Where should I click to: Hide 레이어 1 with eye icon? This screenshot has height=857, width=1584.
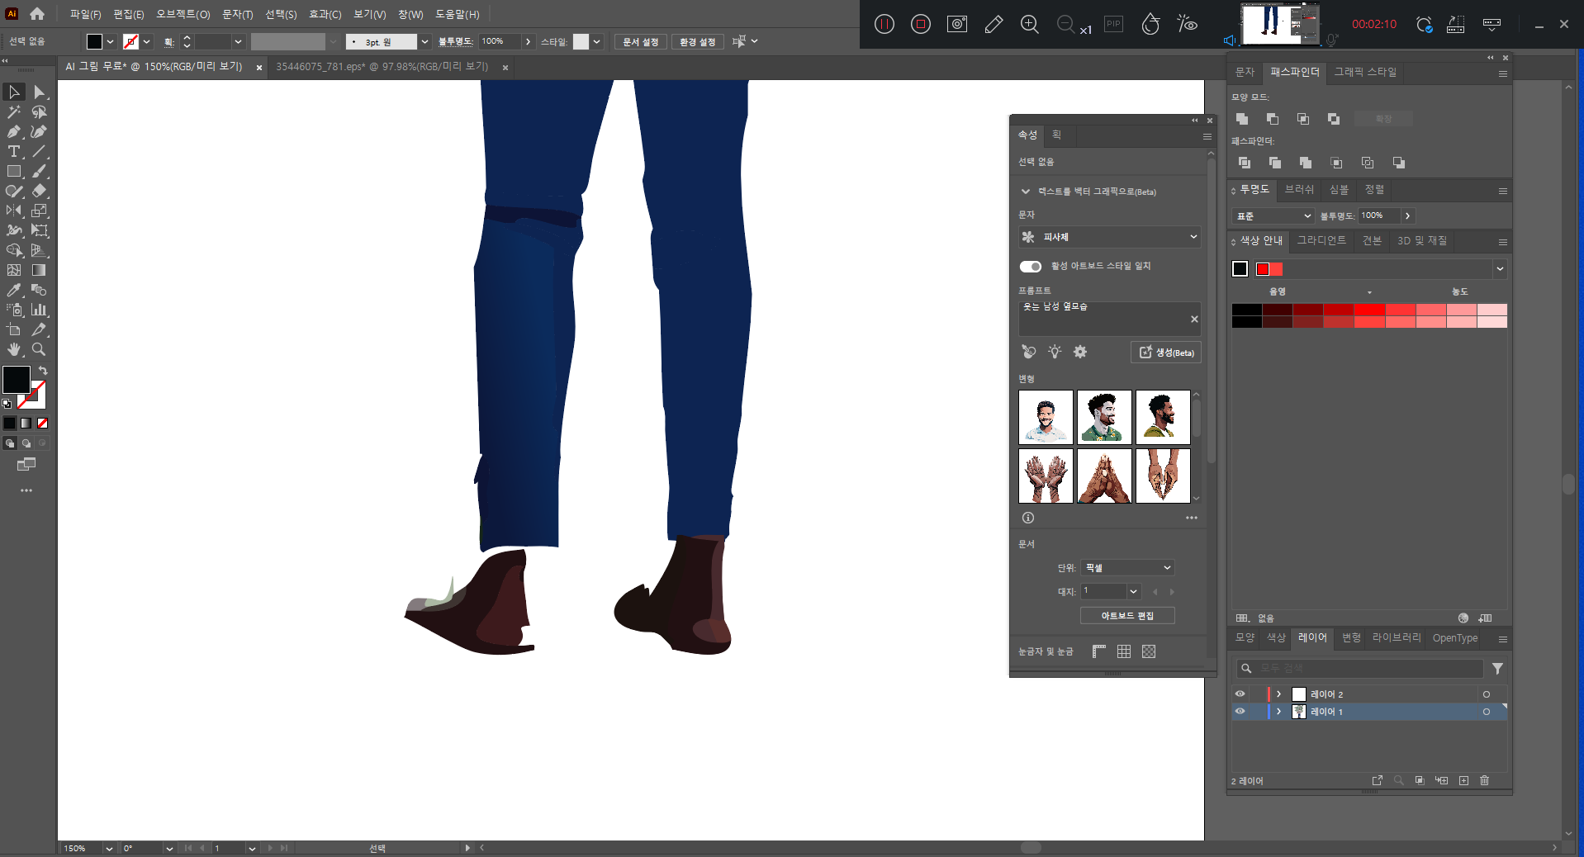(1240, 712)
